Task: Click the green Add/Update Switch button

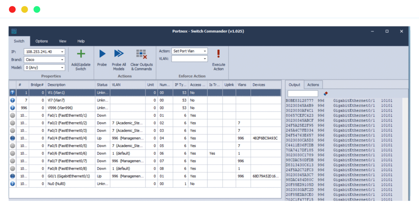Action: [x=81, y=54]
